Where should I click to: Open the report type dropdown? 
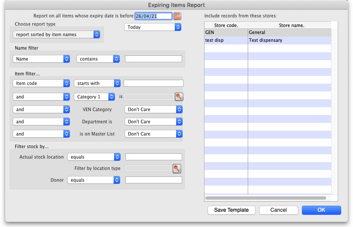tap(56, 34)
